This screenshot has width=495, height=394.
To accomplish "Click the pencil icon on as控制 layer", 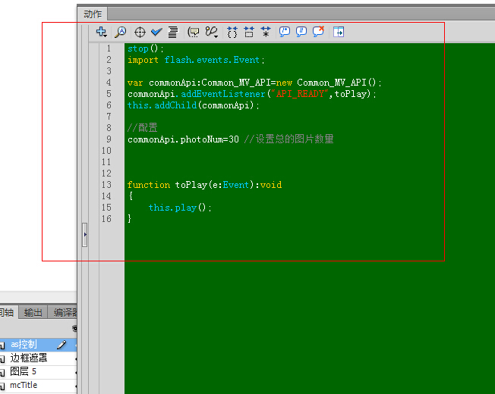I will click(x=61, y=345).
